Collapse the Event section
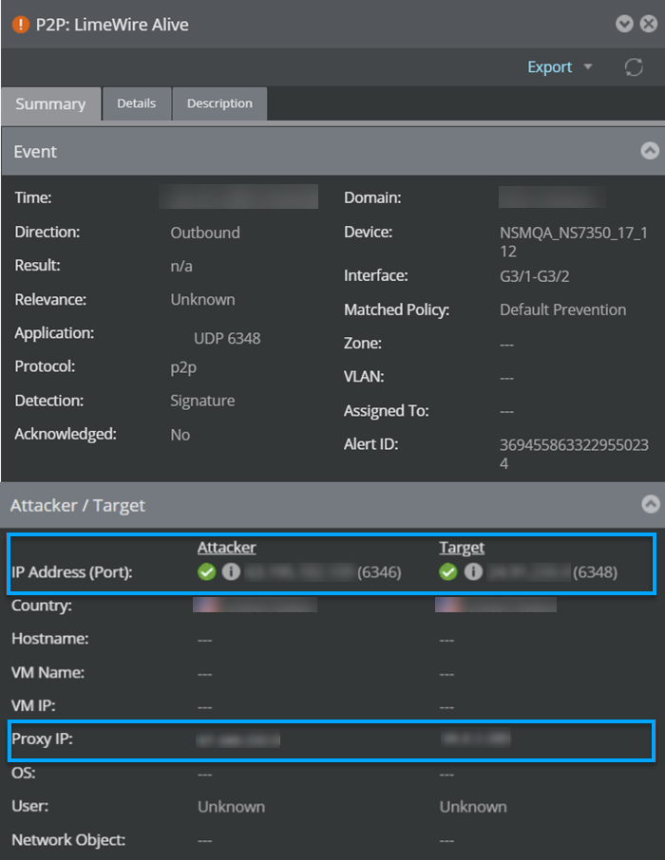The image size is (665, 860). (650, 151)
